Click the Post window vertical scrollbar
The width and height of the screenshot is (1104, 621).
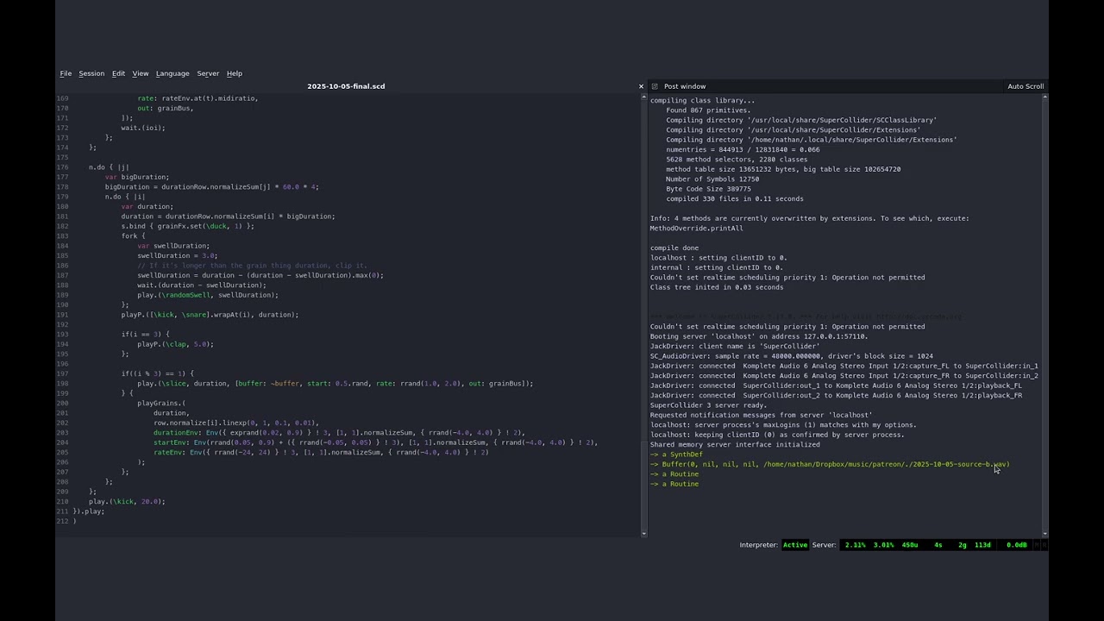1044,310
